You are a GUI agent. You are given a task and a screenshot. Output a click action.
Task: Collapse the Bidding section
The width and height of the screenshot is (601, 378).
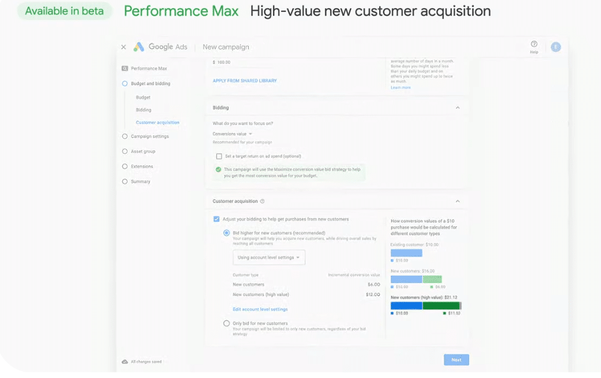tap(458, 107)
